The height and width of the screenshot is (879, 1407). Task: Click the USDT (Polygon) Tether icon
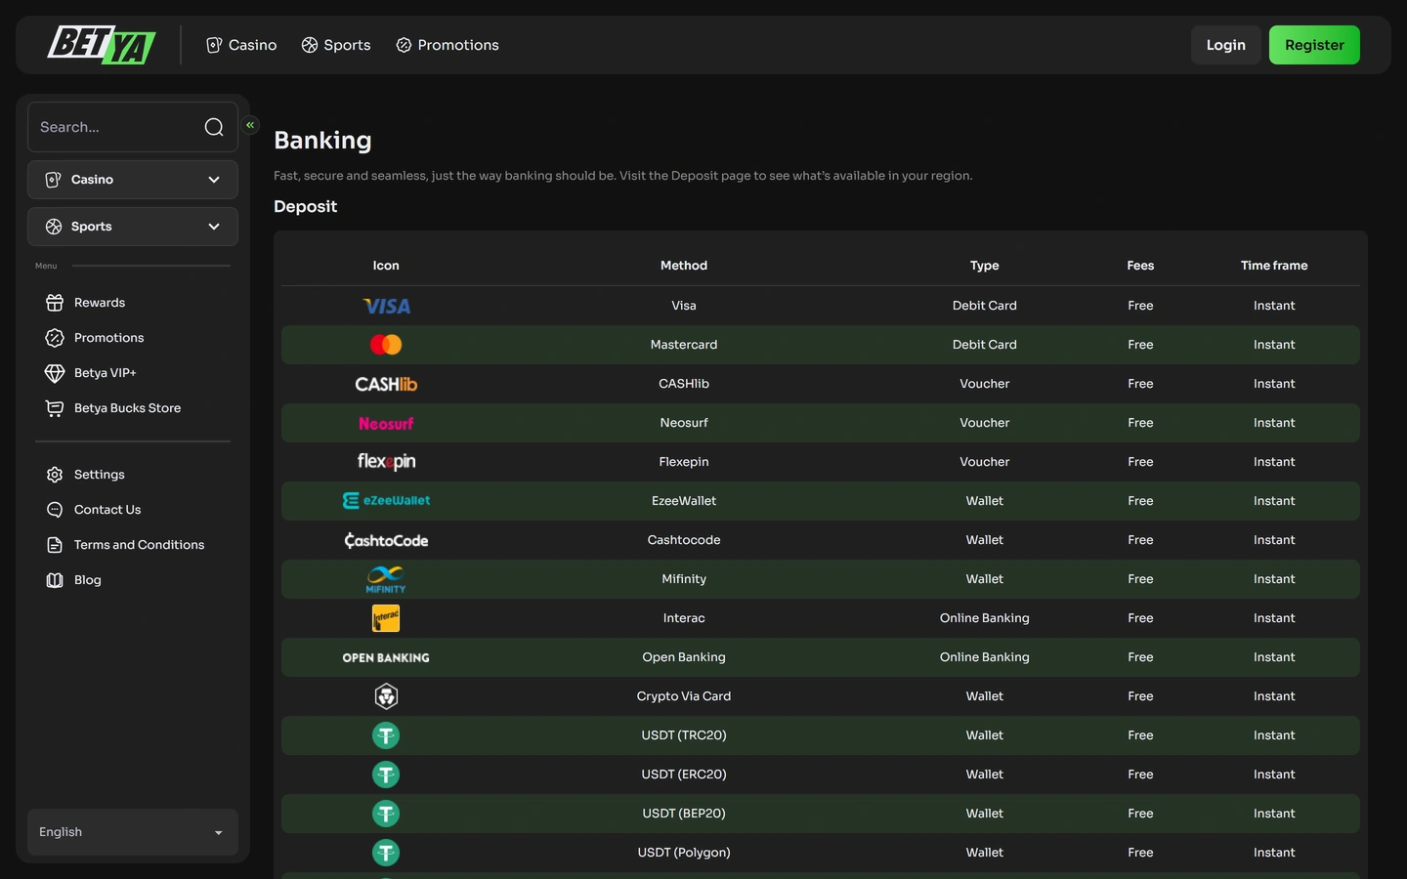click(386, 853)
